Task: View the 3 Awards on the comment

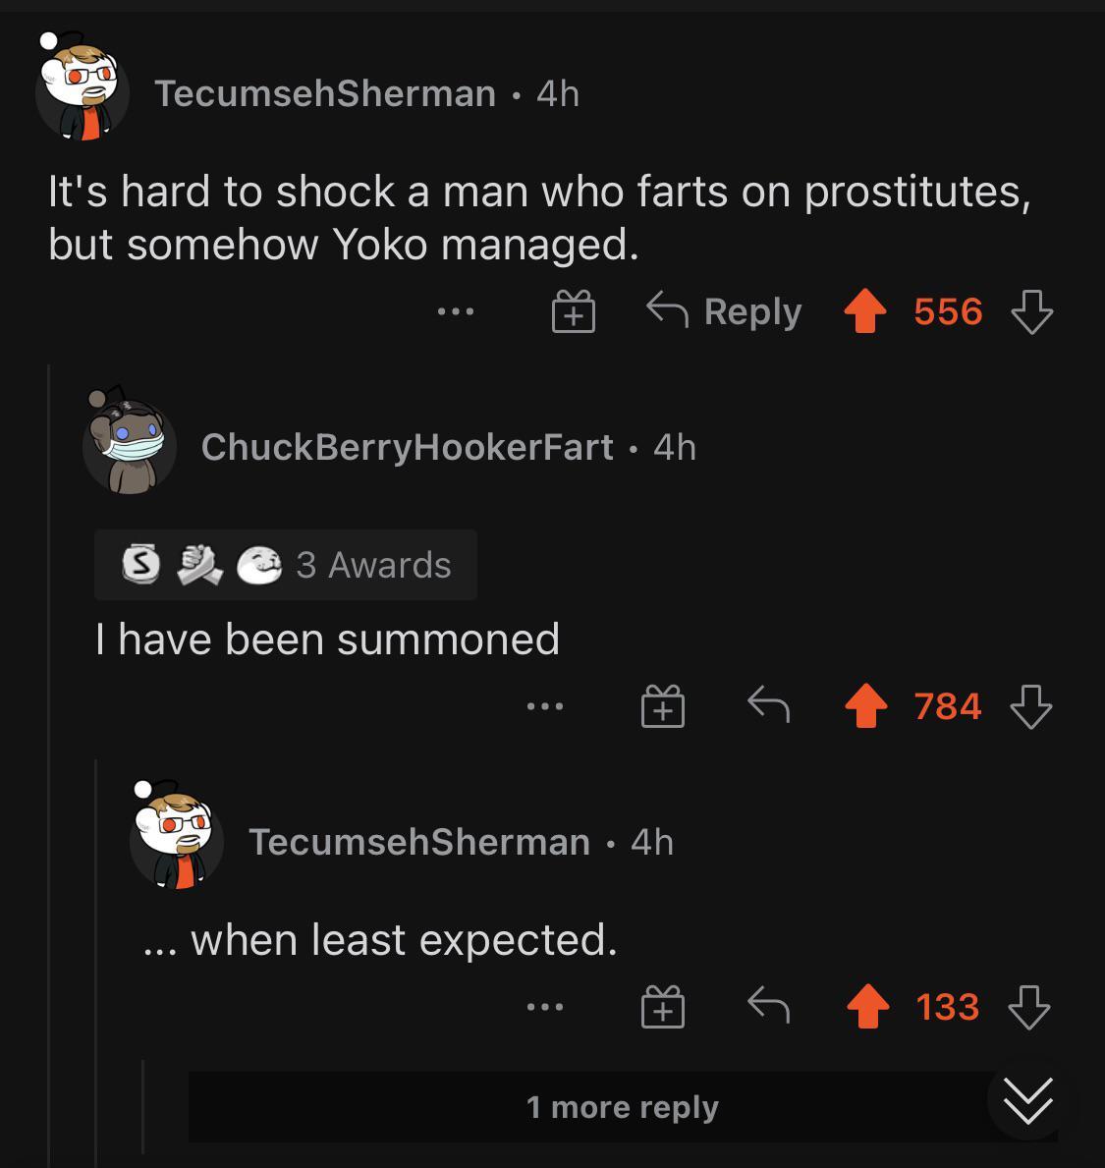Action: point(286,565)
